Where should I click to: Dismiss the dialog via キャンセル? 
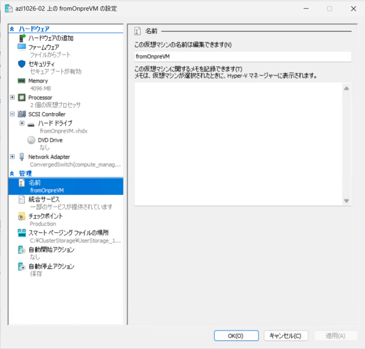pyautogui.click(x=286, y=335)
